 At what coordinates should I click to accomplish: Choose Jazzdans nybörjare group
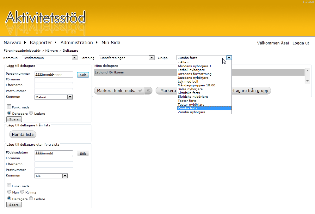coord(204,78)
